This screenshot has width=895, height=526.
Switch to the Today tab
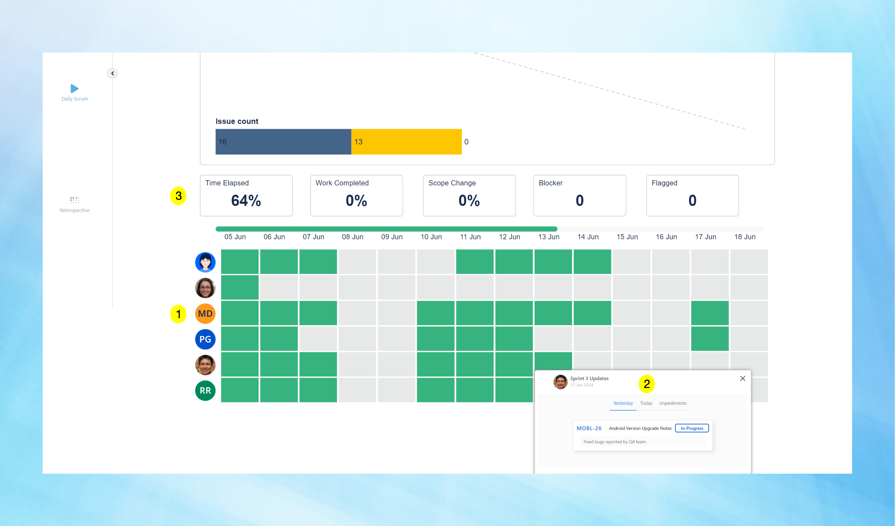click(646, 403)
